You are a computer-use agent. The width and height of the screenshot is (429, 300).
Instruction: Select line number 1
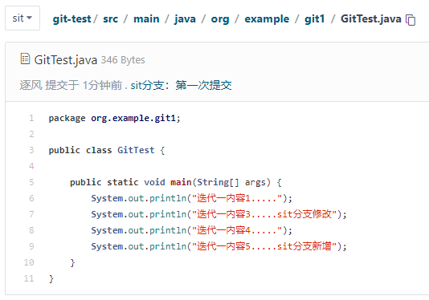click(x=31, y=118)
